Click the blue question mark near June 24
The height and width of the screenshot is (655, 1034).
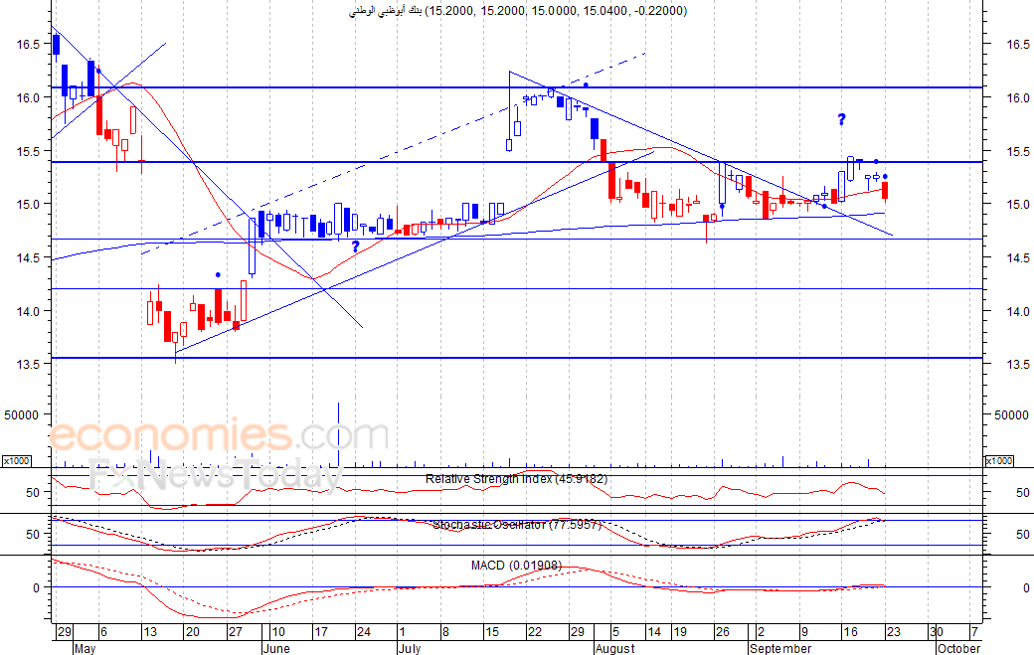(x=356, y=246)
